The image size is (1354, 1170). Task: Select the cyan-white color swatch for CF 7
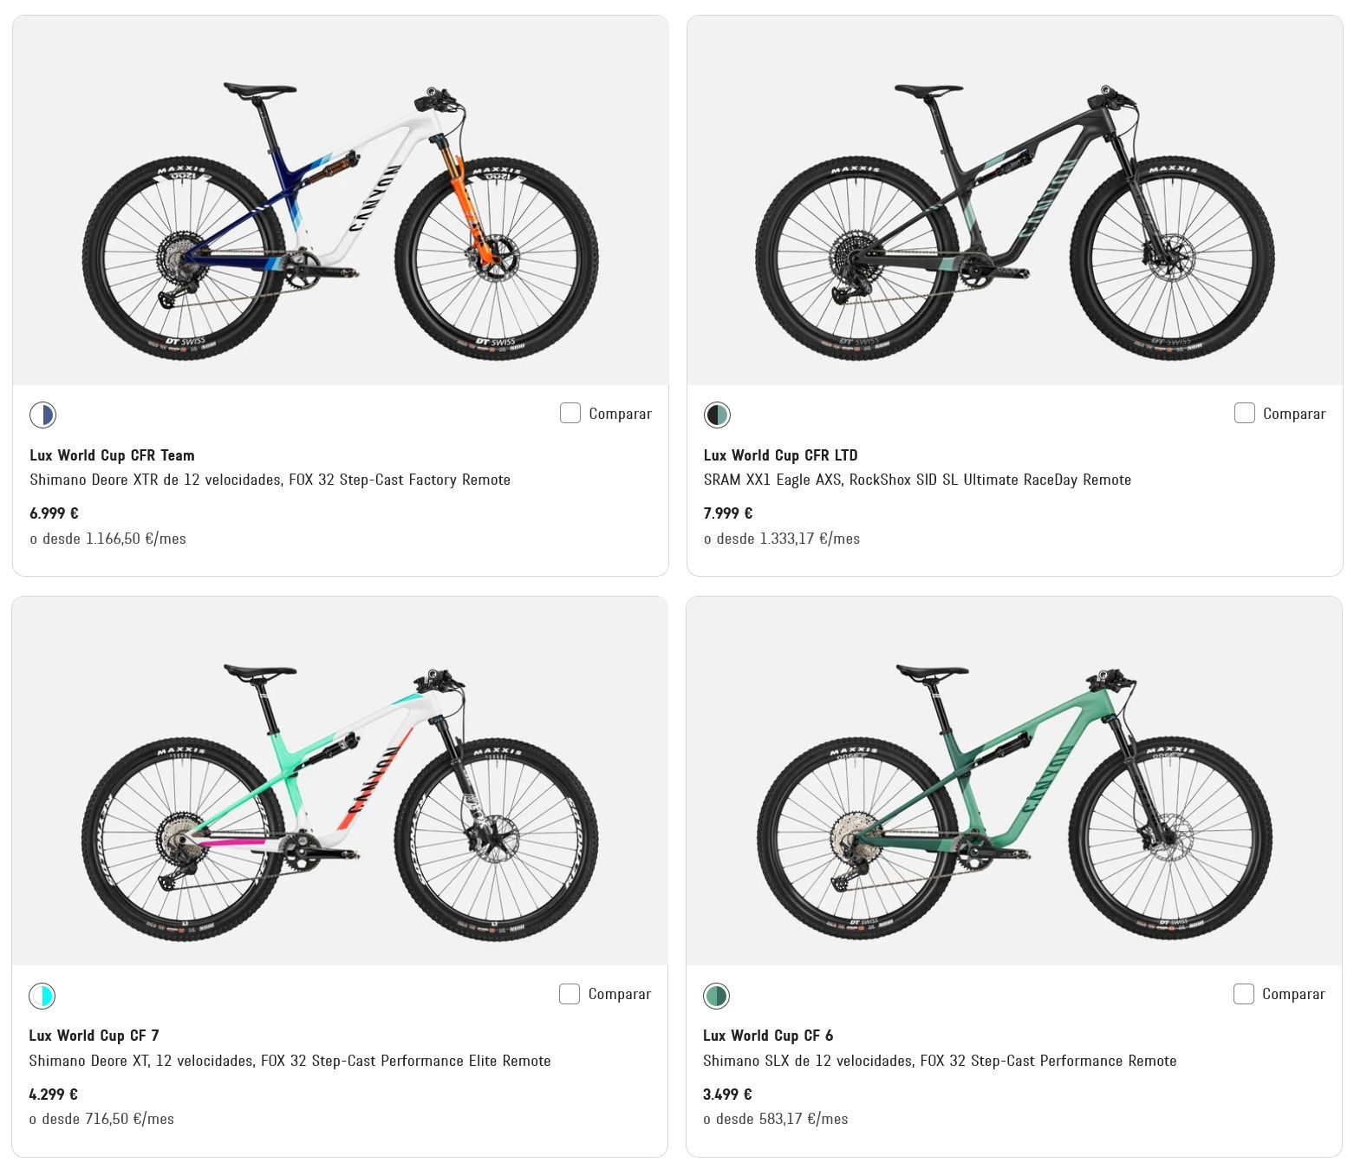(x=42, y=995)
